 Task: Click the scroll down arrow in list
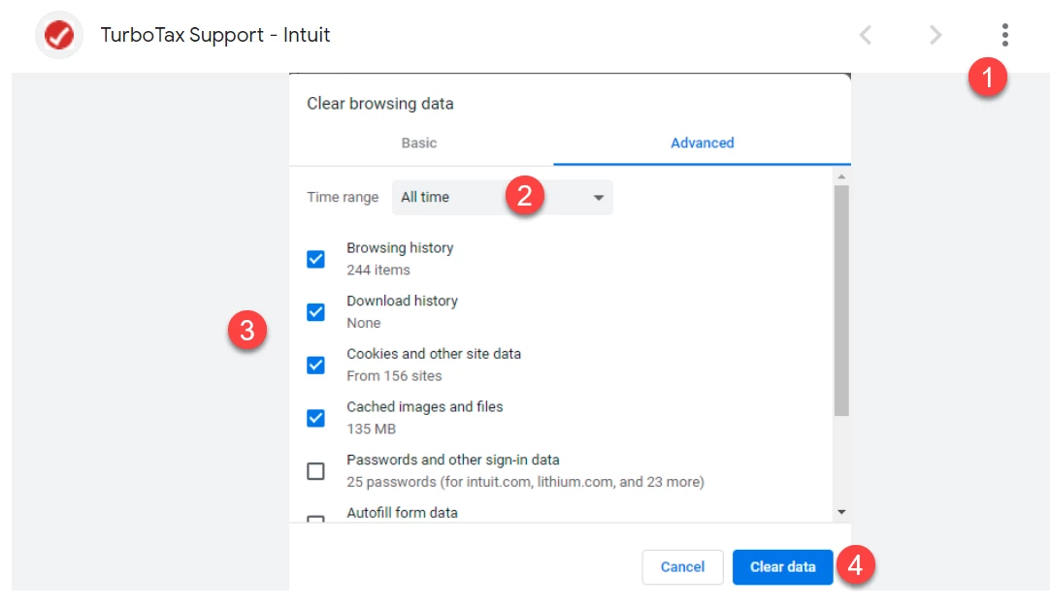click(x=841, y=512)
